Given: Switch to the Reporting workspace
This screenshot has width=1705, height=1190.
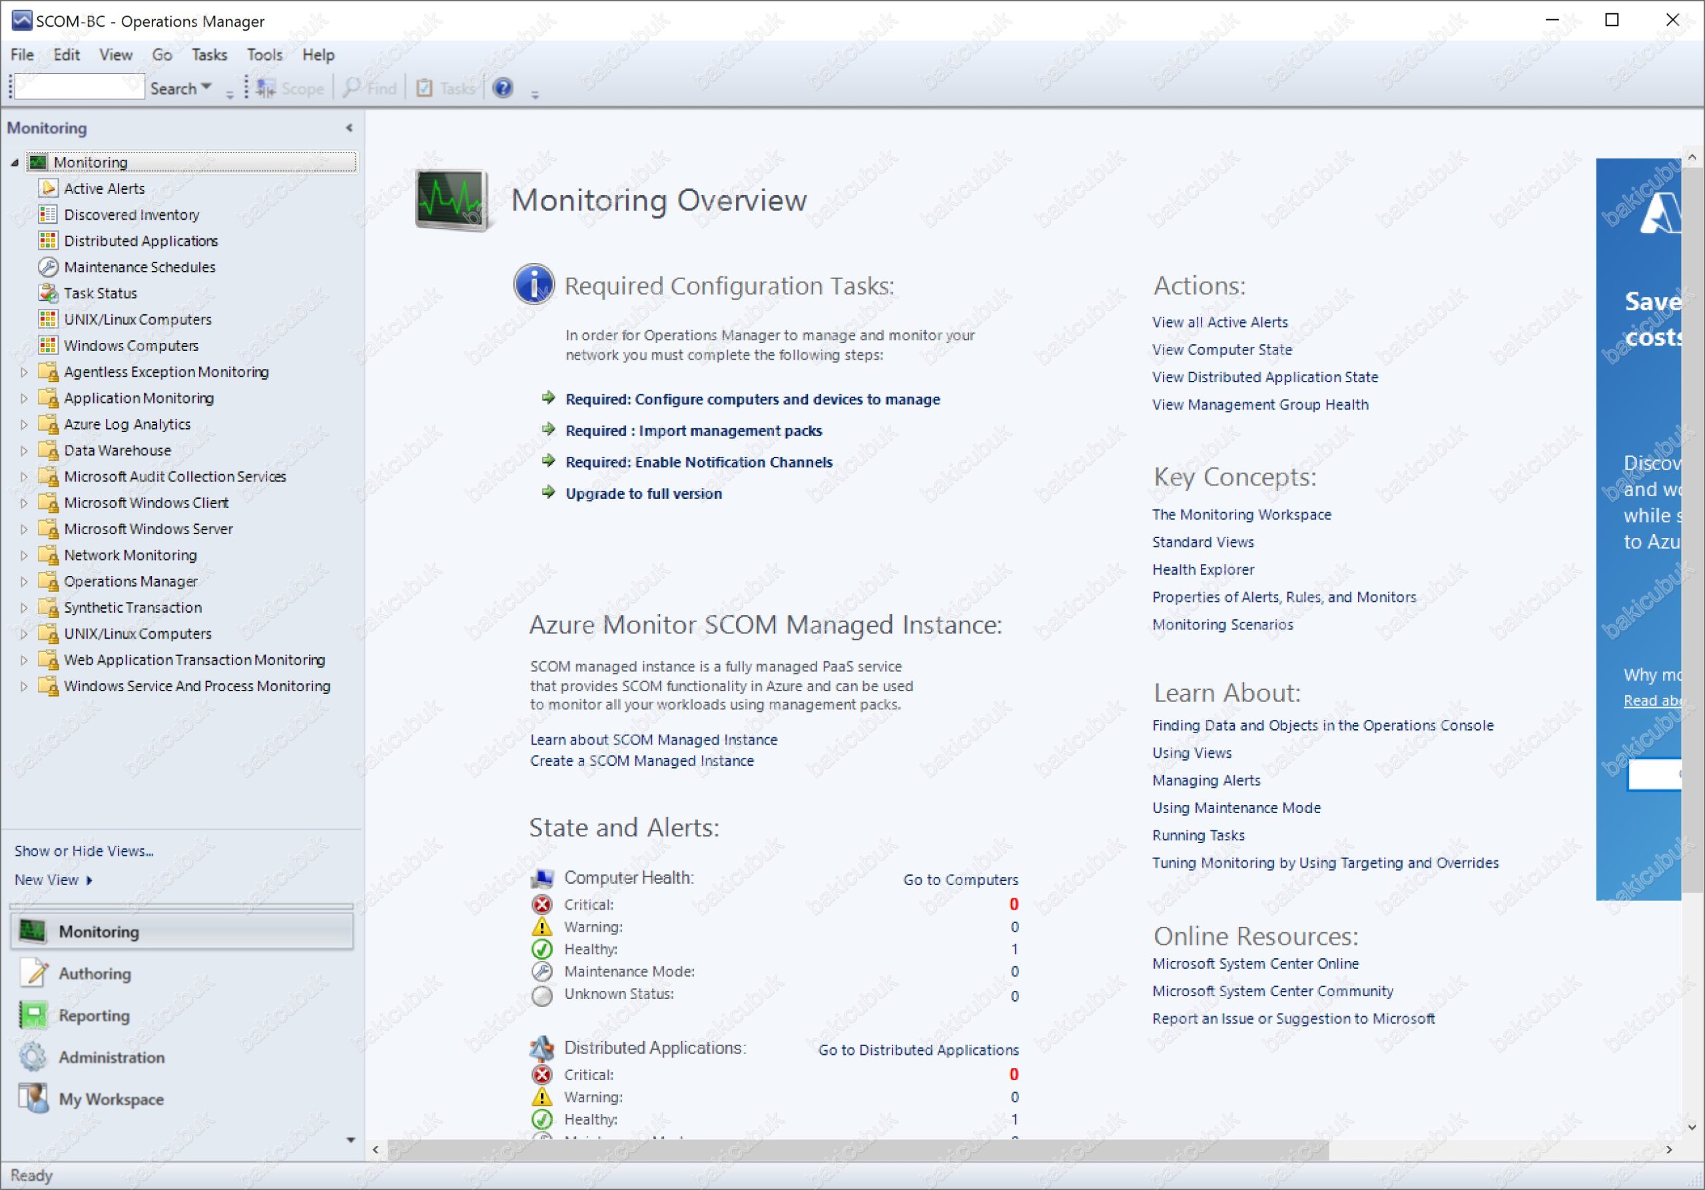Looking at the screenshot, I should (x=181, y=1015).
